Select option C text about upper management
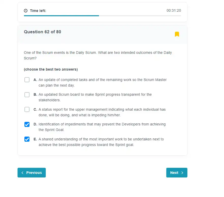The image size is (224, 197). click(102, 112)
